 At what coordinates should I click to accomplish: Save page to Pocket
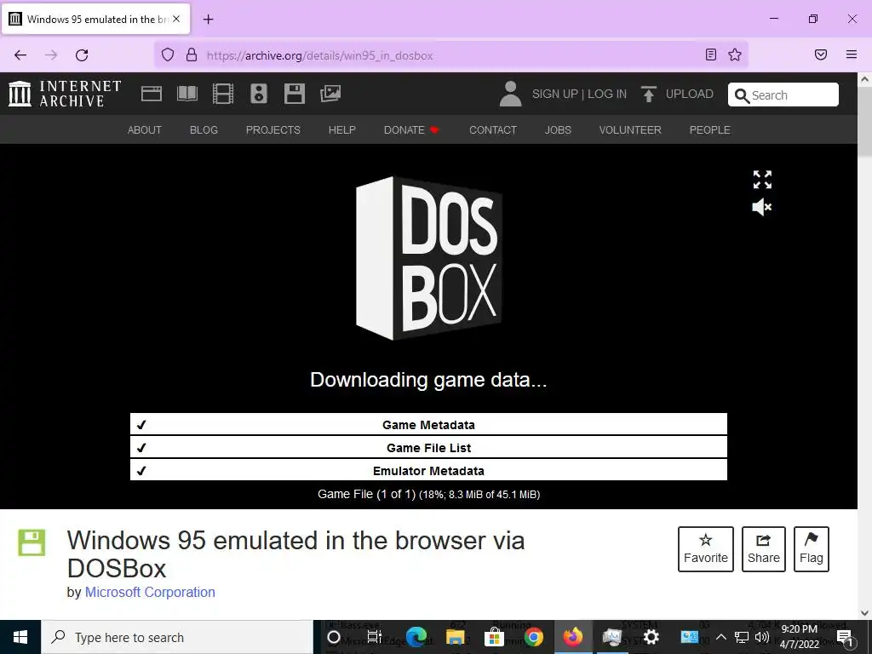pyautogui.click(x=821, y=54)
